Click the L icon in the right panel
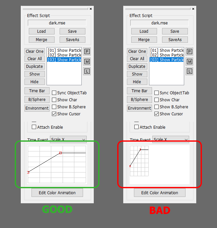This screenshot has width=217, height=228. pyautogui.click(x=189, y=71)
